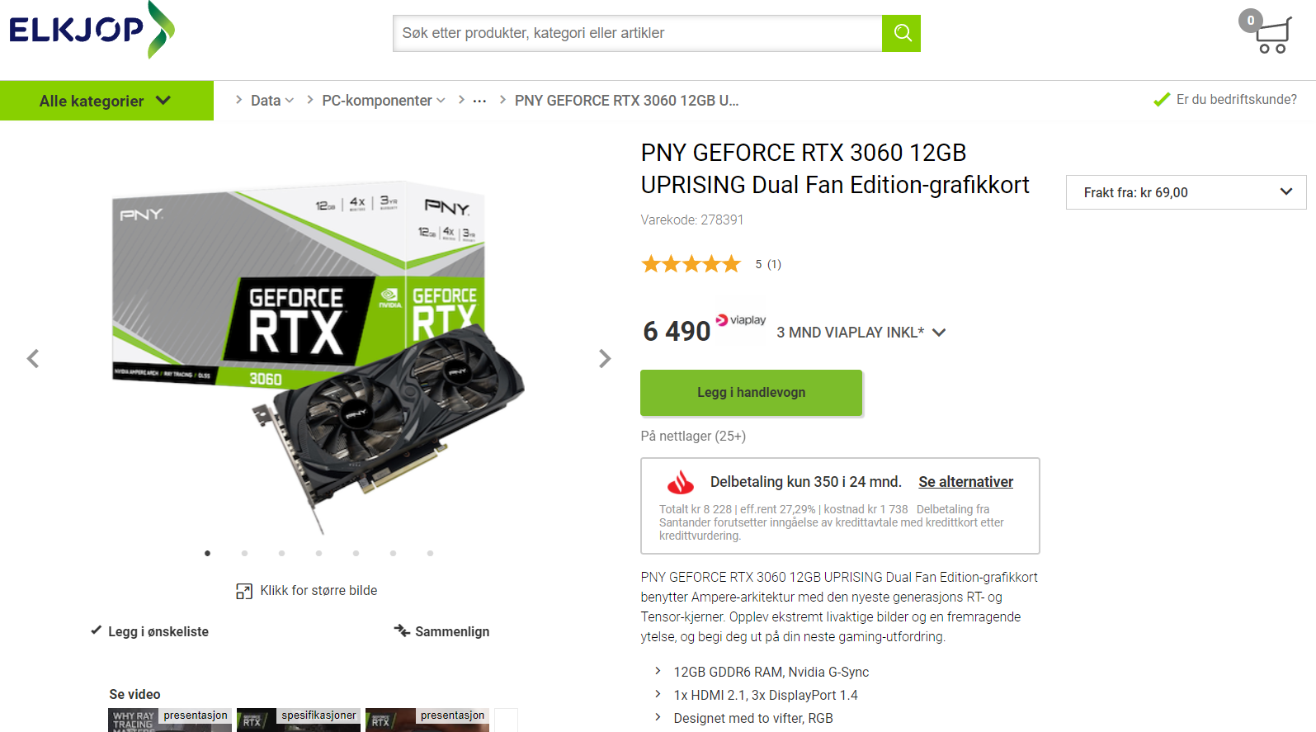Focus the product search field
Image resolution: width=1316 pixels, height=732 pixels.
637,33
